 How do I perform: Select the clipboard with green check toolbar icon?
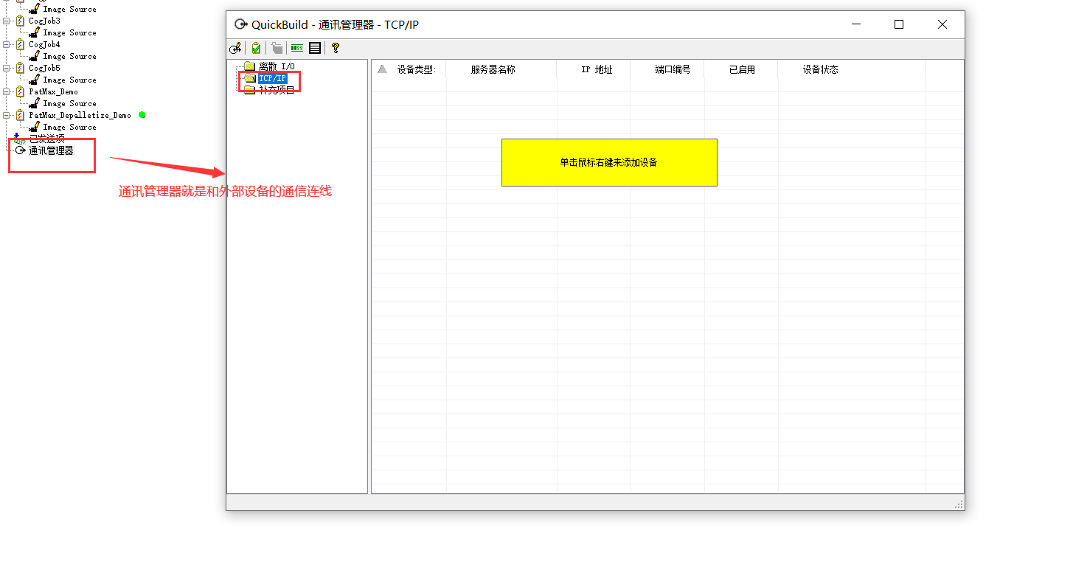pyautogui.click(x=254, y=48)
